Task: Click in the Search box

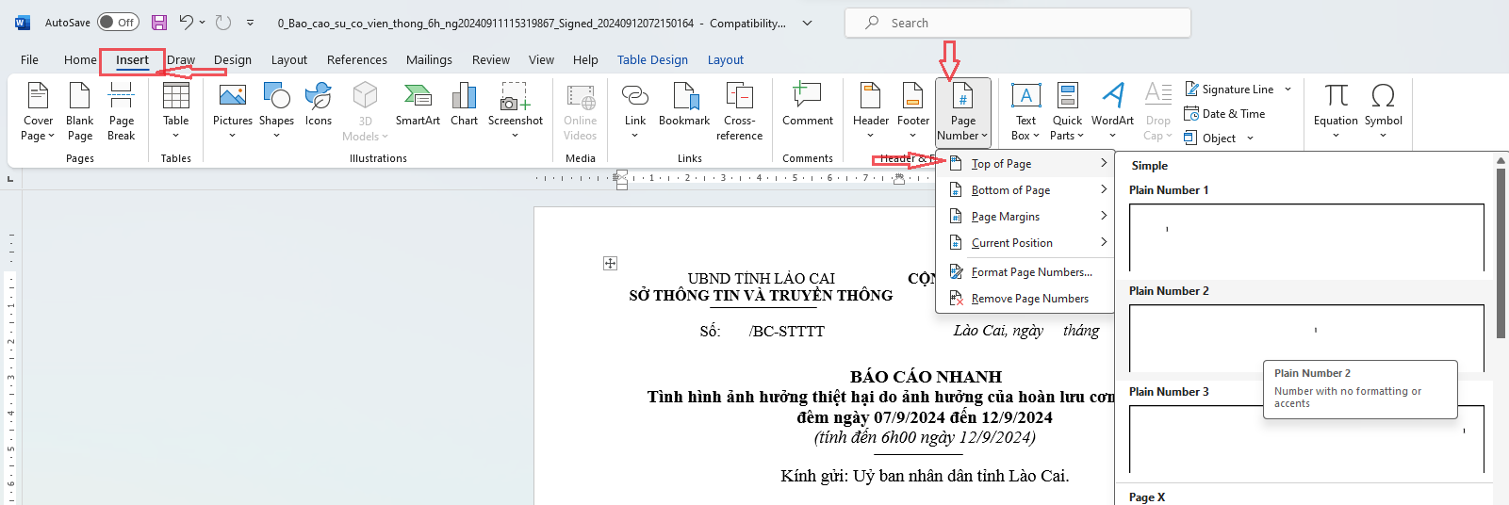Action: (1018, 23)
